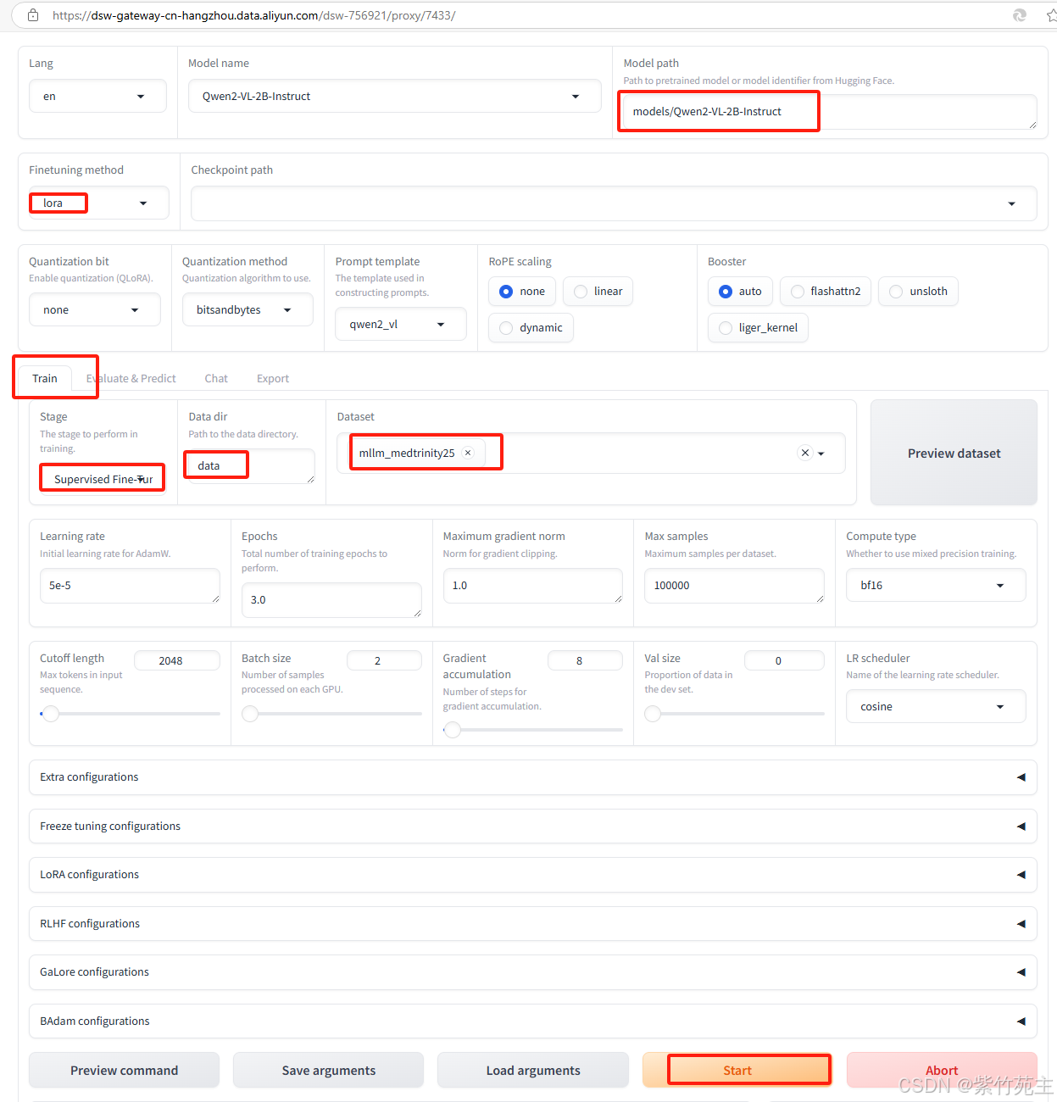
Task: Open LR scheduler cosine dropdown
Action: click(936, 707)
